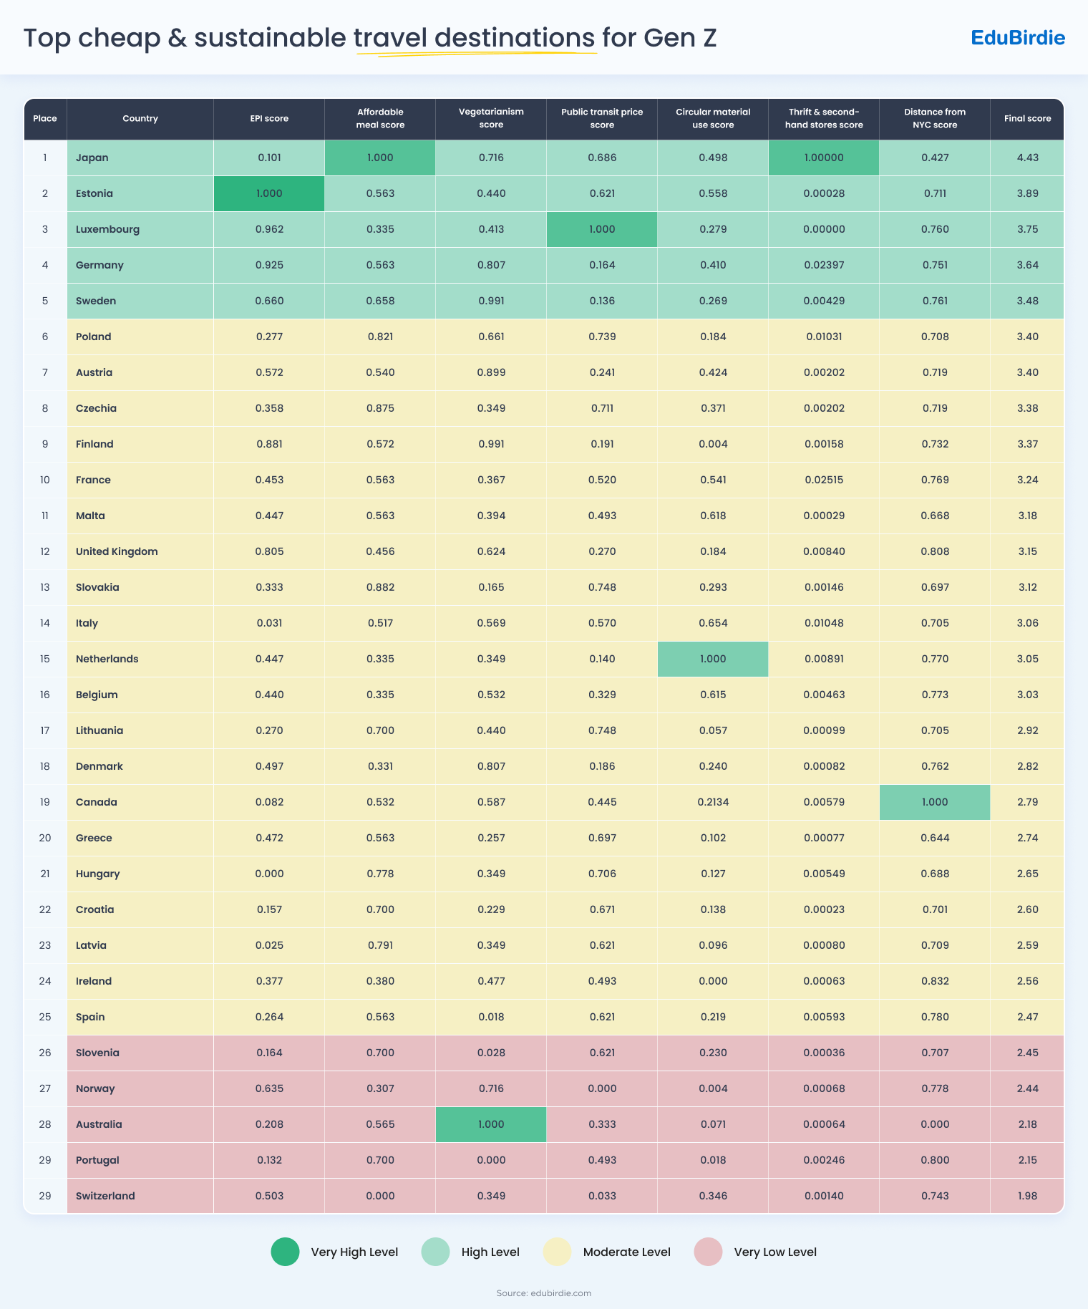
Task: Click the EPI score column header
Action: click(x=269, y=118)
